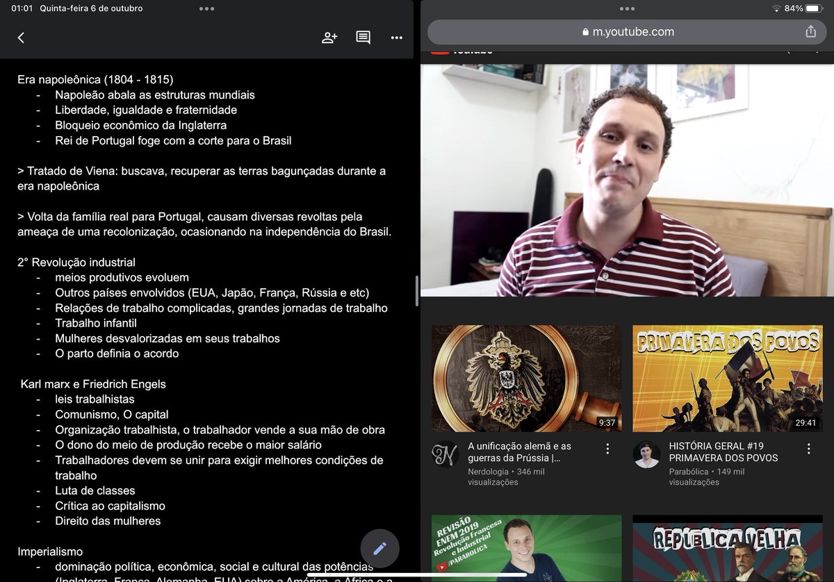Open the República Velha thumbnail
Viewport: 834px width, 582px height.
pos(728,548)
